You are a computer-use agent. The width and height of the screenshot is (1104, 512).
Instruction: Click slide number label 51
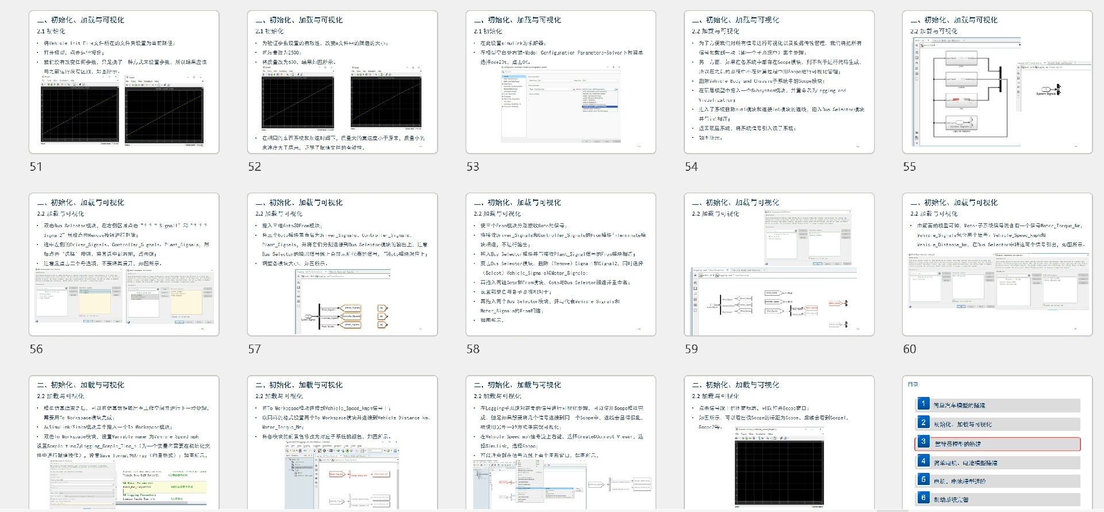(36, 167)
